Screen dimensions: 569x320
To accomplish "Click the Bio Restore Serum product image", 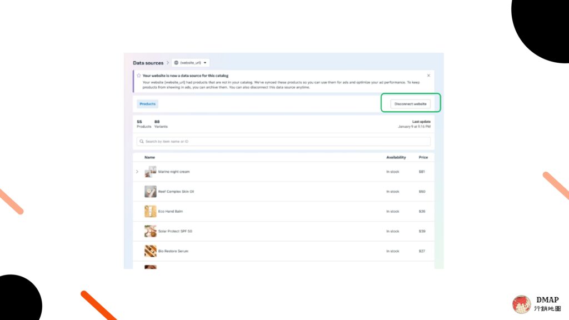I will (151, 251).
